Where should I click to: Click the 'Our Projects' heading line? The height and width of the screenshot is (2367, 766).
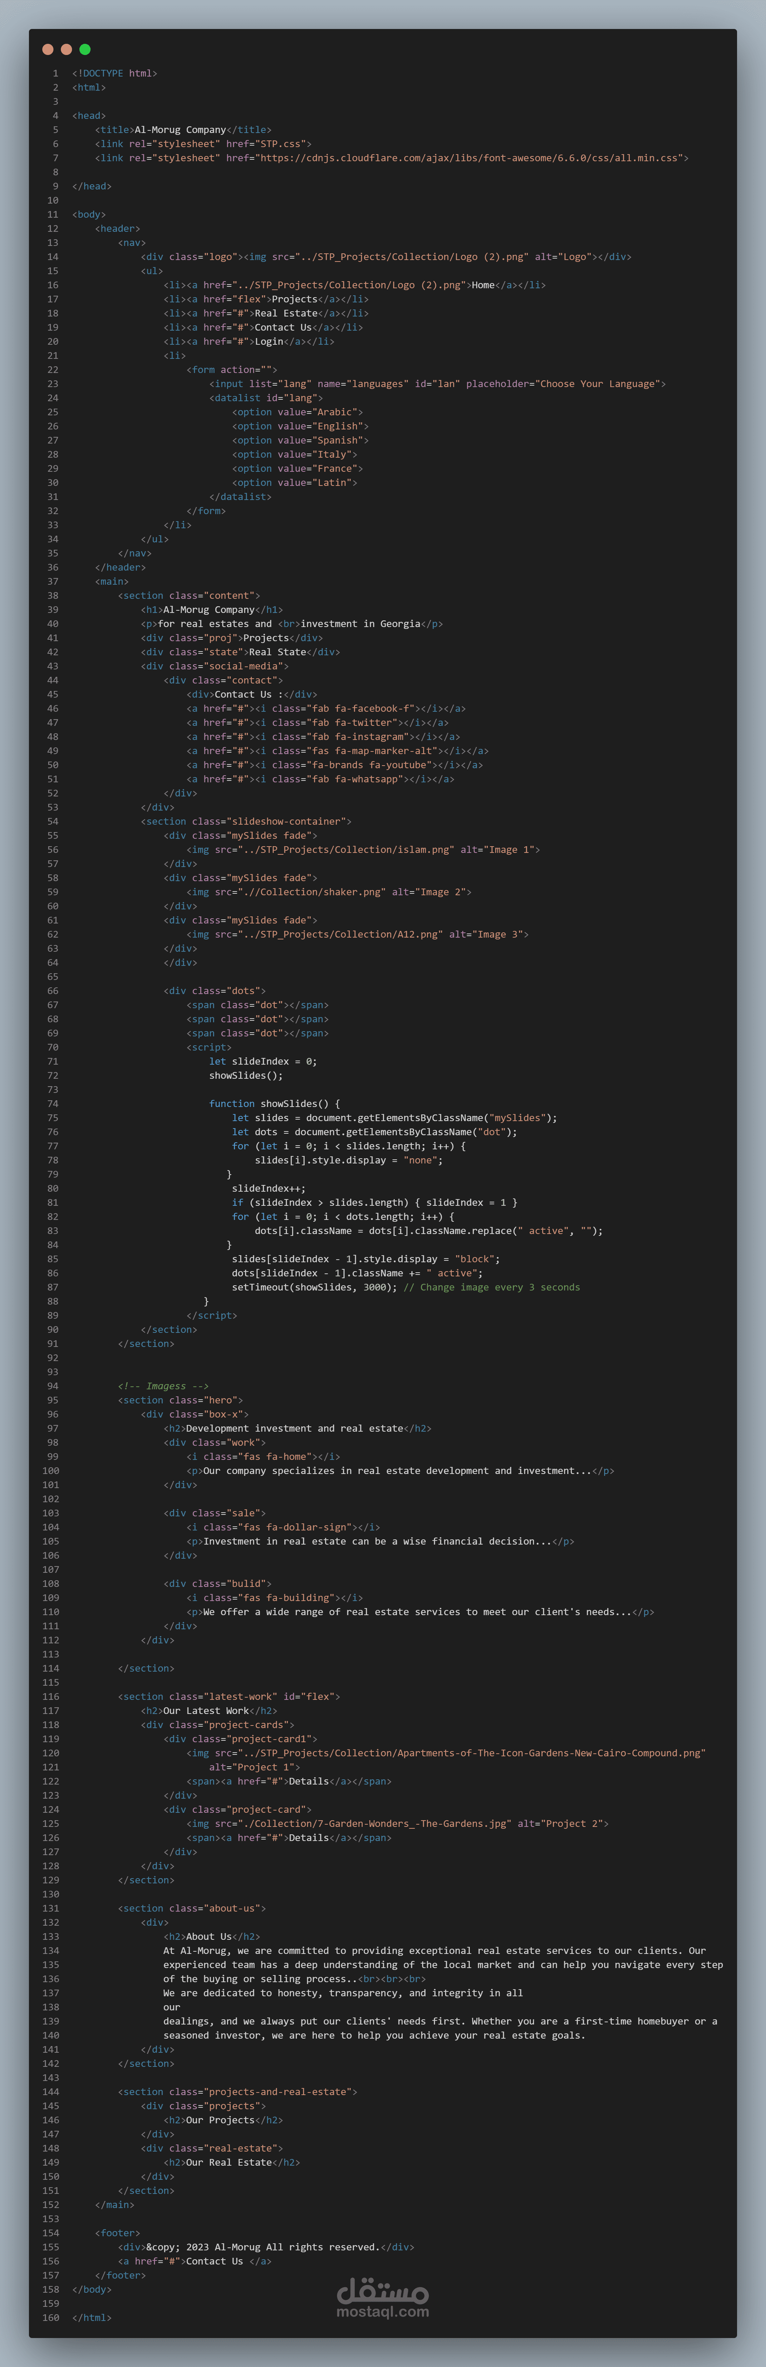tap(223, 2121)
